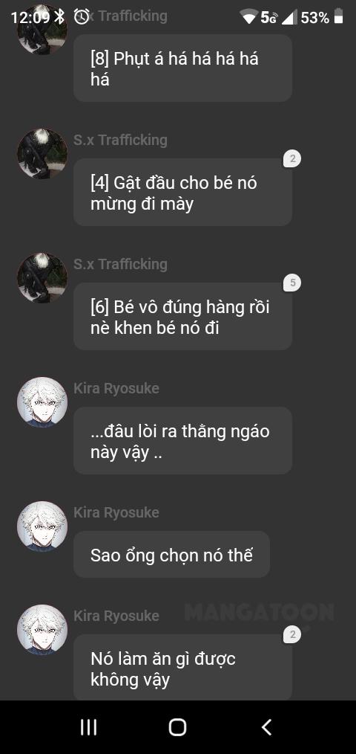Tap S.x Trafficking avatar beside message [6]
356x754 pixels.
coord(42,278)
